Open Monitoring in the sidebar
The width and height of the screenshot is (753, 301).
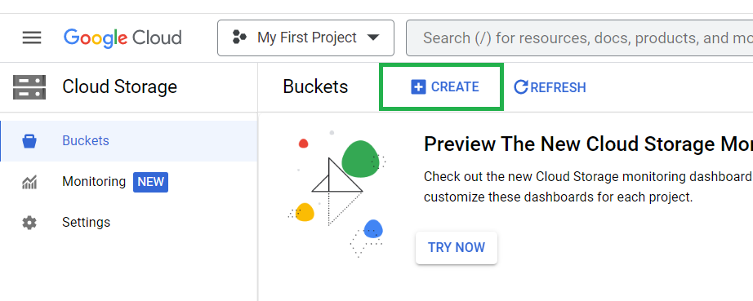click(x=129, y=182)
